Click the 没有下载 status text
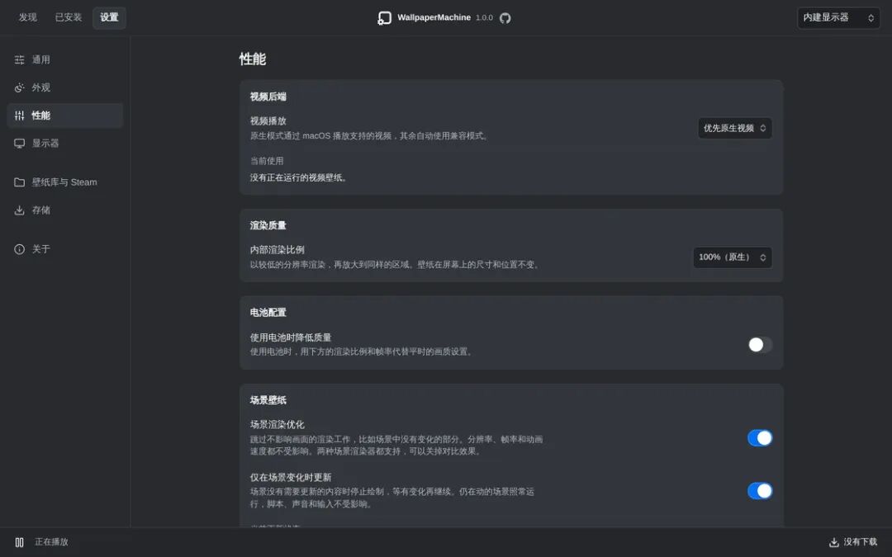The image size is (892, 557). [860, 542]
